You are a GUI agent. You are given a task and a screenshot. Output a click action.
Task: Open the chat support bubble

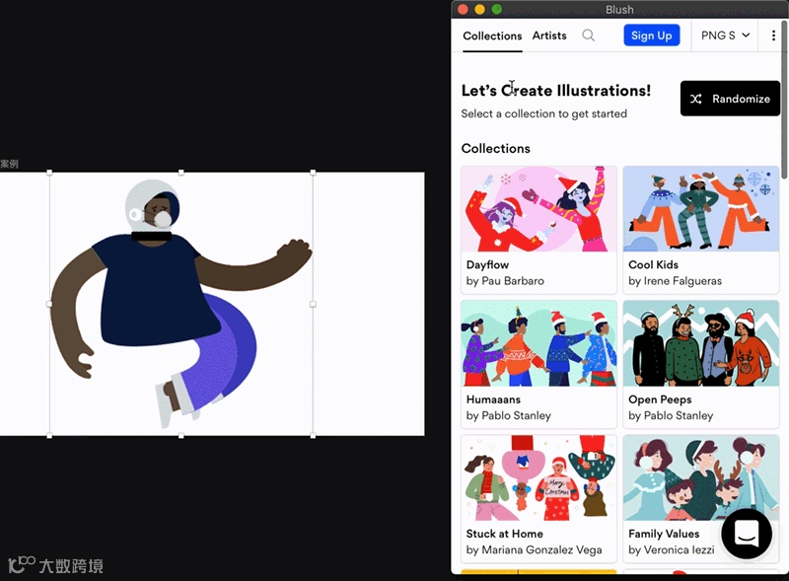click(747, 534)
